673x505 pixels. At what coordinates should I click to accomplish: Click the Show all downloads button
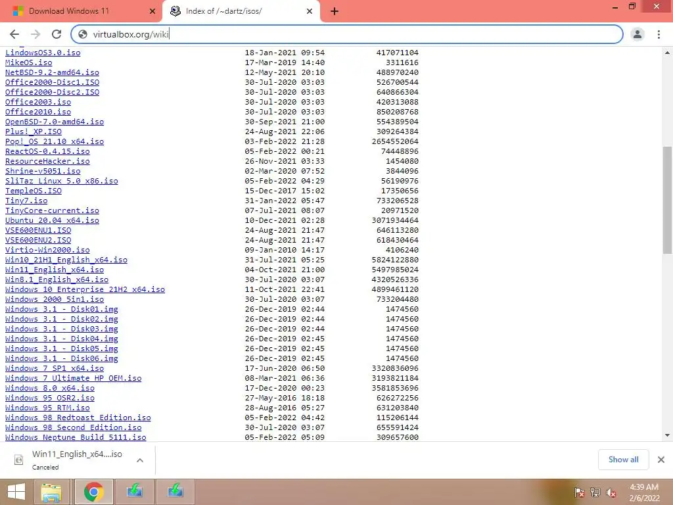pos(623,460)
